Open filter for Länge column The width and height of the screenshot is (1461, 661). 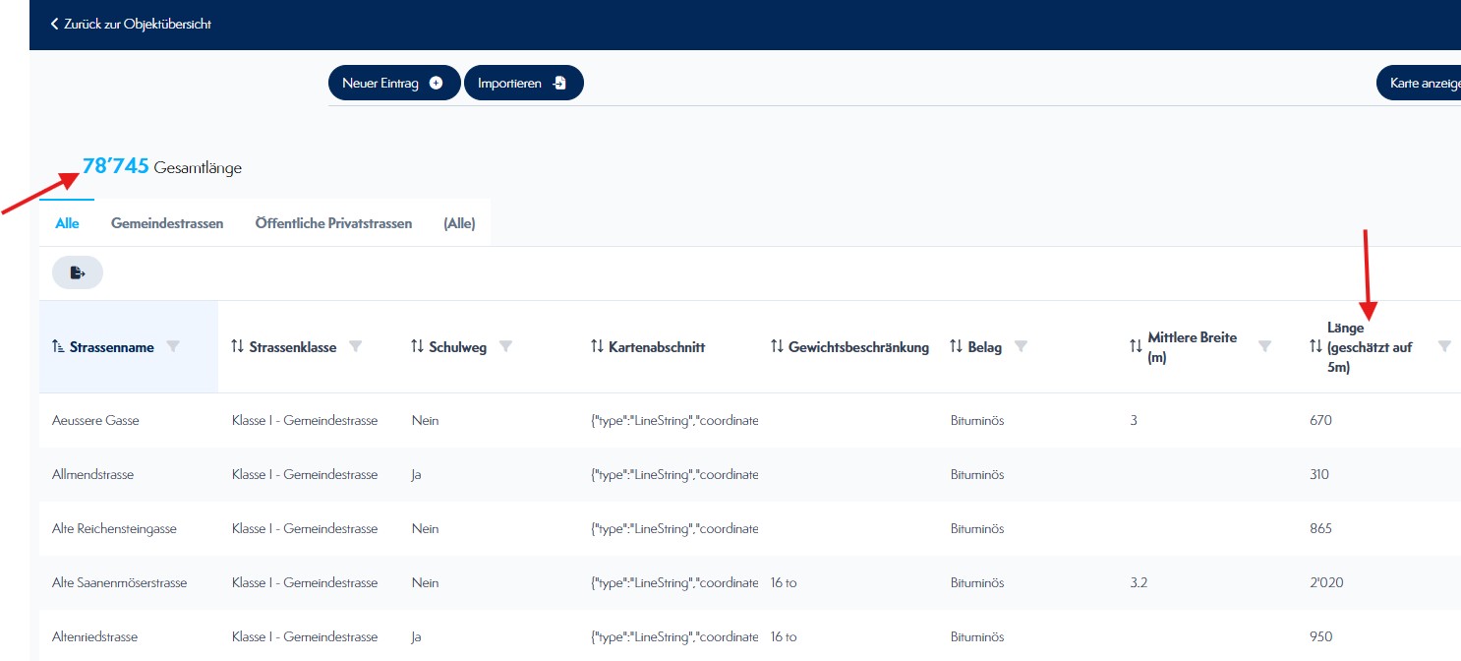coord(1444,346)
